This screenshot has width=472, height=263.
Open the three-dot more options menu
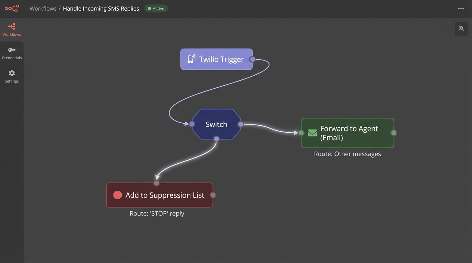[x=461, y=9]
